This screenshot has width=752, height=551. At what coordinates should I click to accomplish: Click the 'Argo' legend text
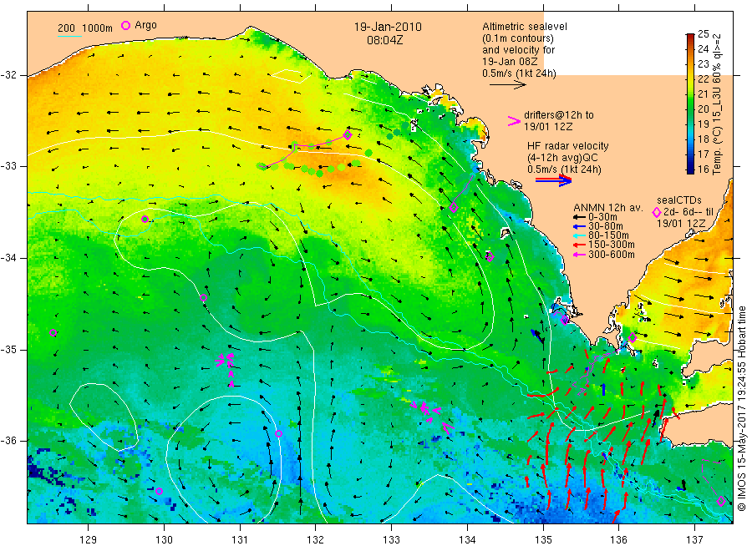point(145,25)
